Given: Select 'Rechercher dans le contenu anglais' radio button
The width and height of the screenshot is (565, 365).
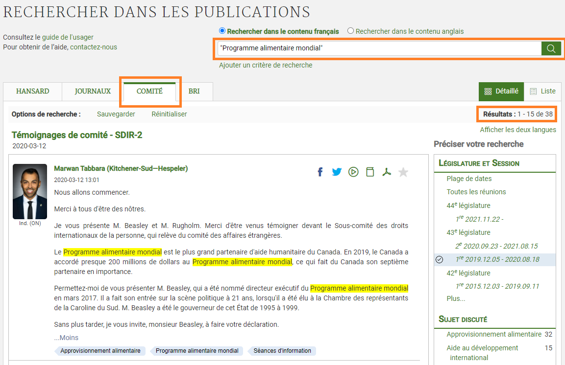Looking at the screenshot, I should click(350, 31).
